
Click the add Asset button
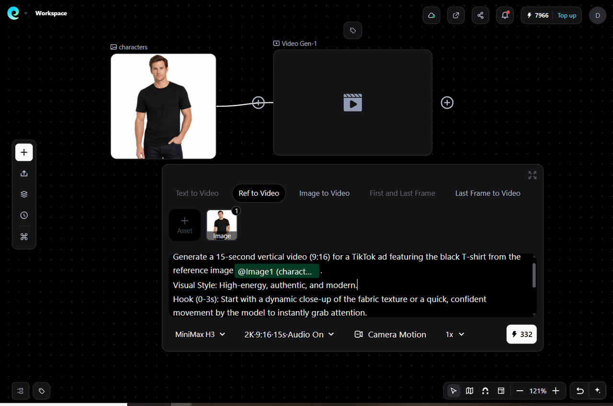[x=184, y=225]
